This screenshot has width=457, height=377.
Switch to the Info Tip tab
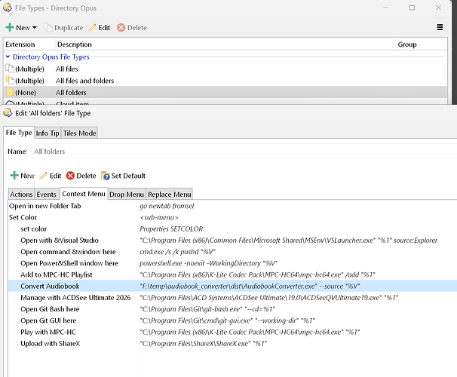pyautogui.click(x=48, y=133)
